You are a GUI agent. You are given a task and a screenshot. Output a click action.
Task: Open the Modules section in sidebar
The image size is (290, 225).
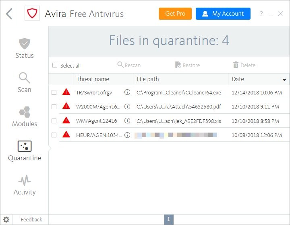click(x=25, y=117)
